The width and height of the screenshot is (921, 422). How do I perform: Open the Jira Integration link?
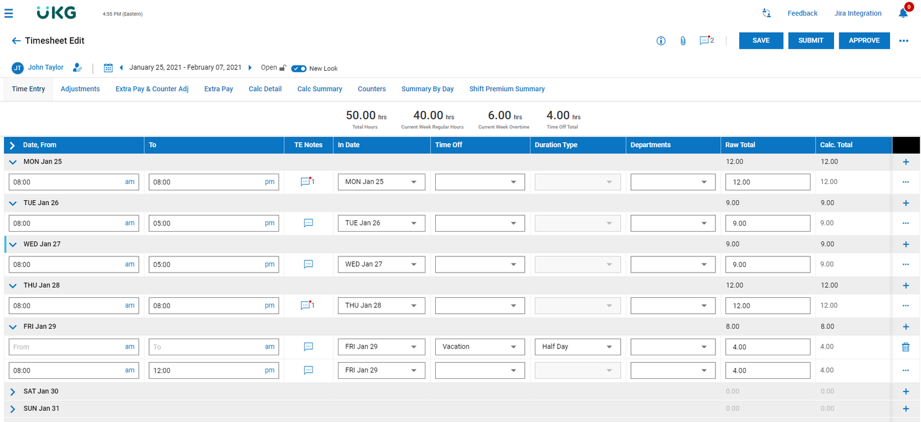click(x=858, y=13)
